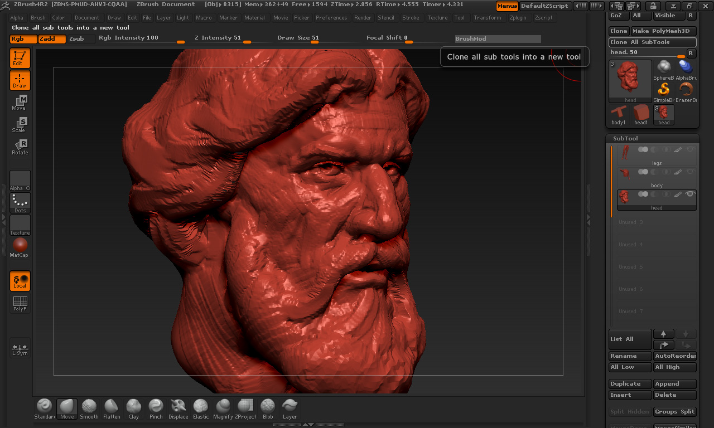Open the Zplugin menu
The width and height of the screenshot is (714, 428).
pos(518,18)
